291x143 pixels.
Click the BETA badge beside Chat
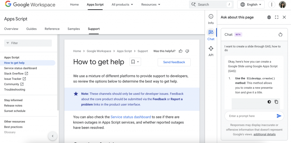[238, 35]
